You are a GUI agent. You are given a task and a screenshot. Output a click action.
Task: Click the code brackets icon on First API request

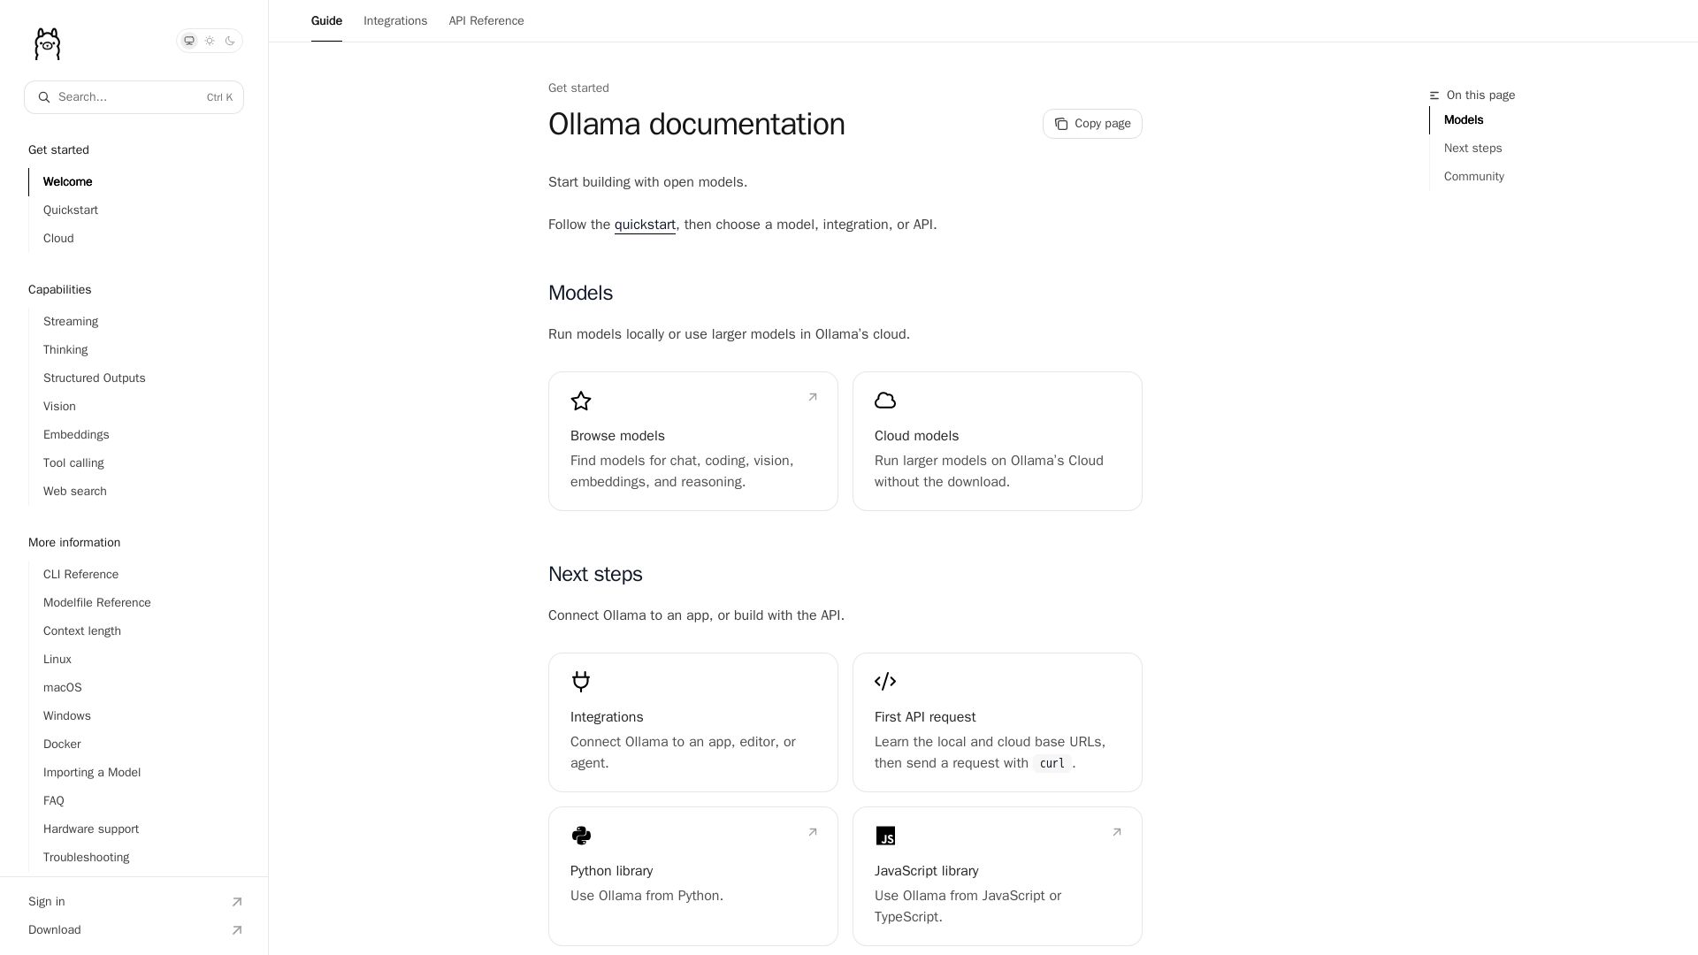coord(885,682)
